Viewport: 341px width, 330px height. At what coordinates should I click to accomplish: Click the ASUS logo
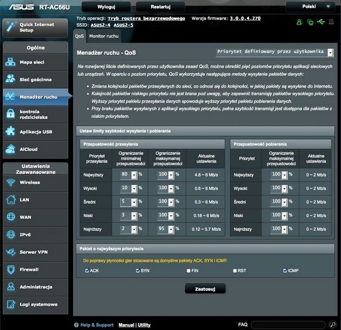point(21,7)
